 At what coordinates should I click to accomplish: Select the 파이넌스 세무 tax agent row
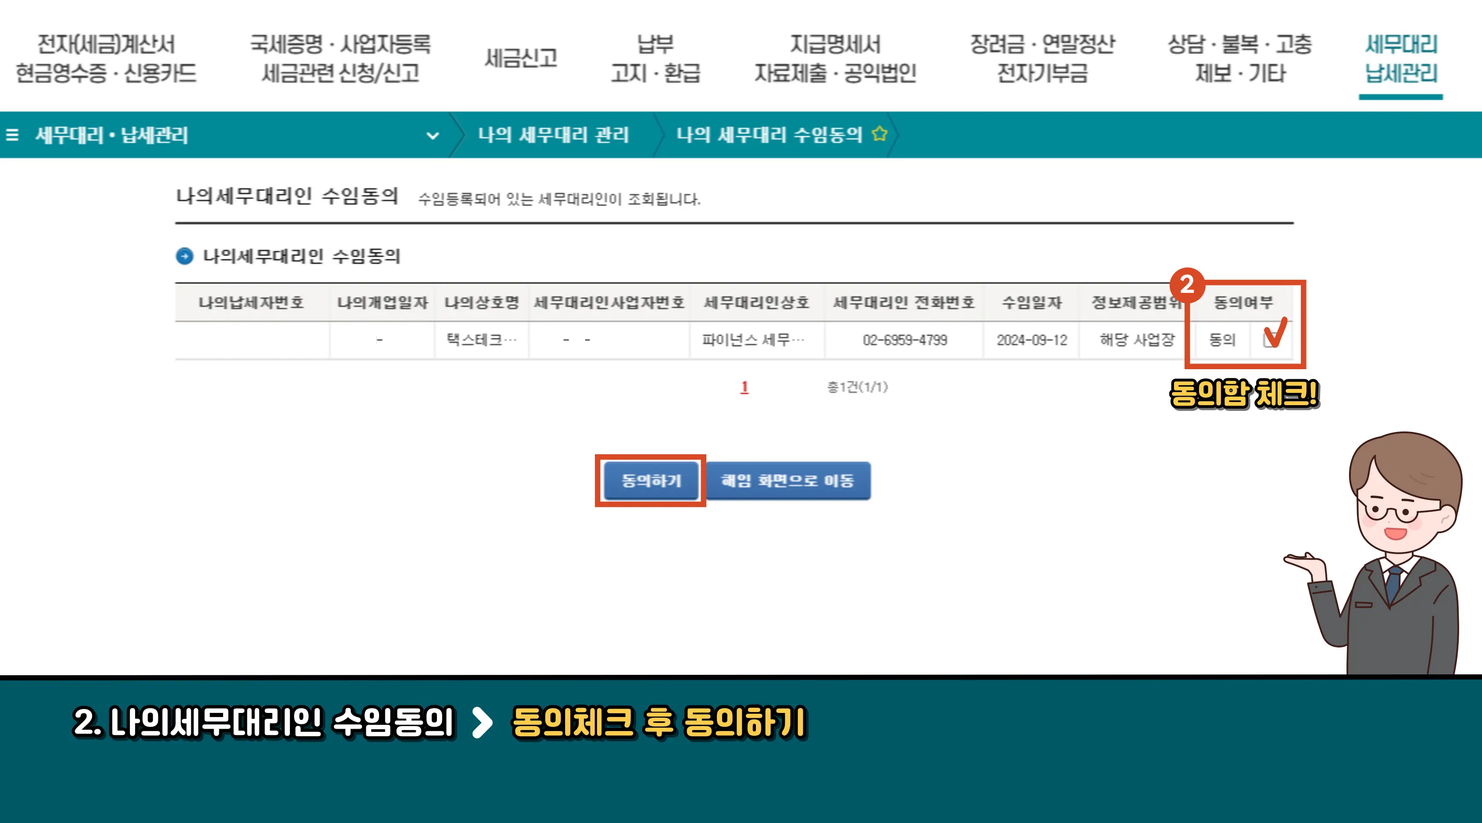pyautogui.click(x=755, y=339)
